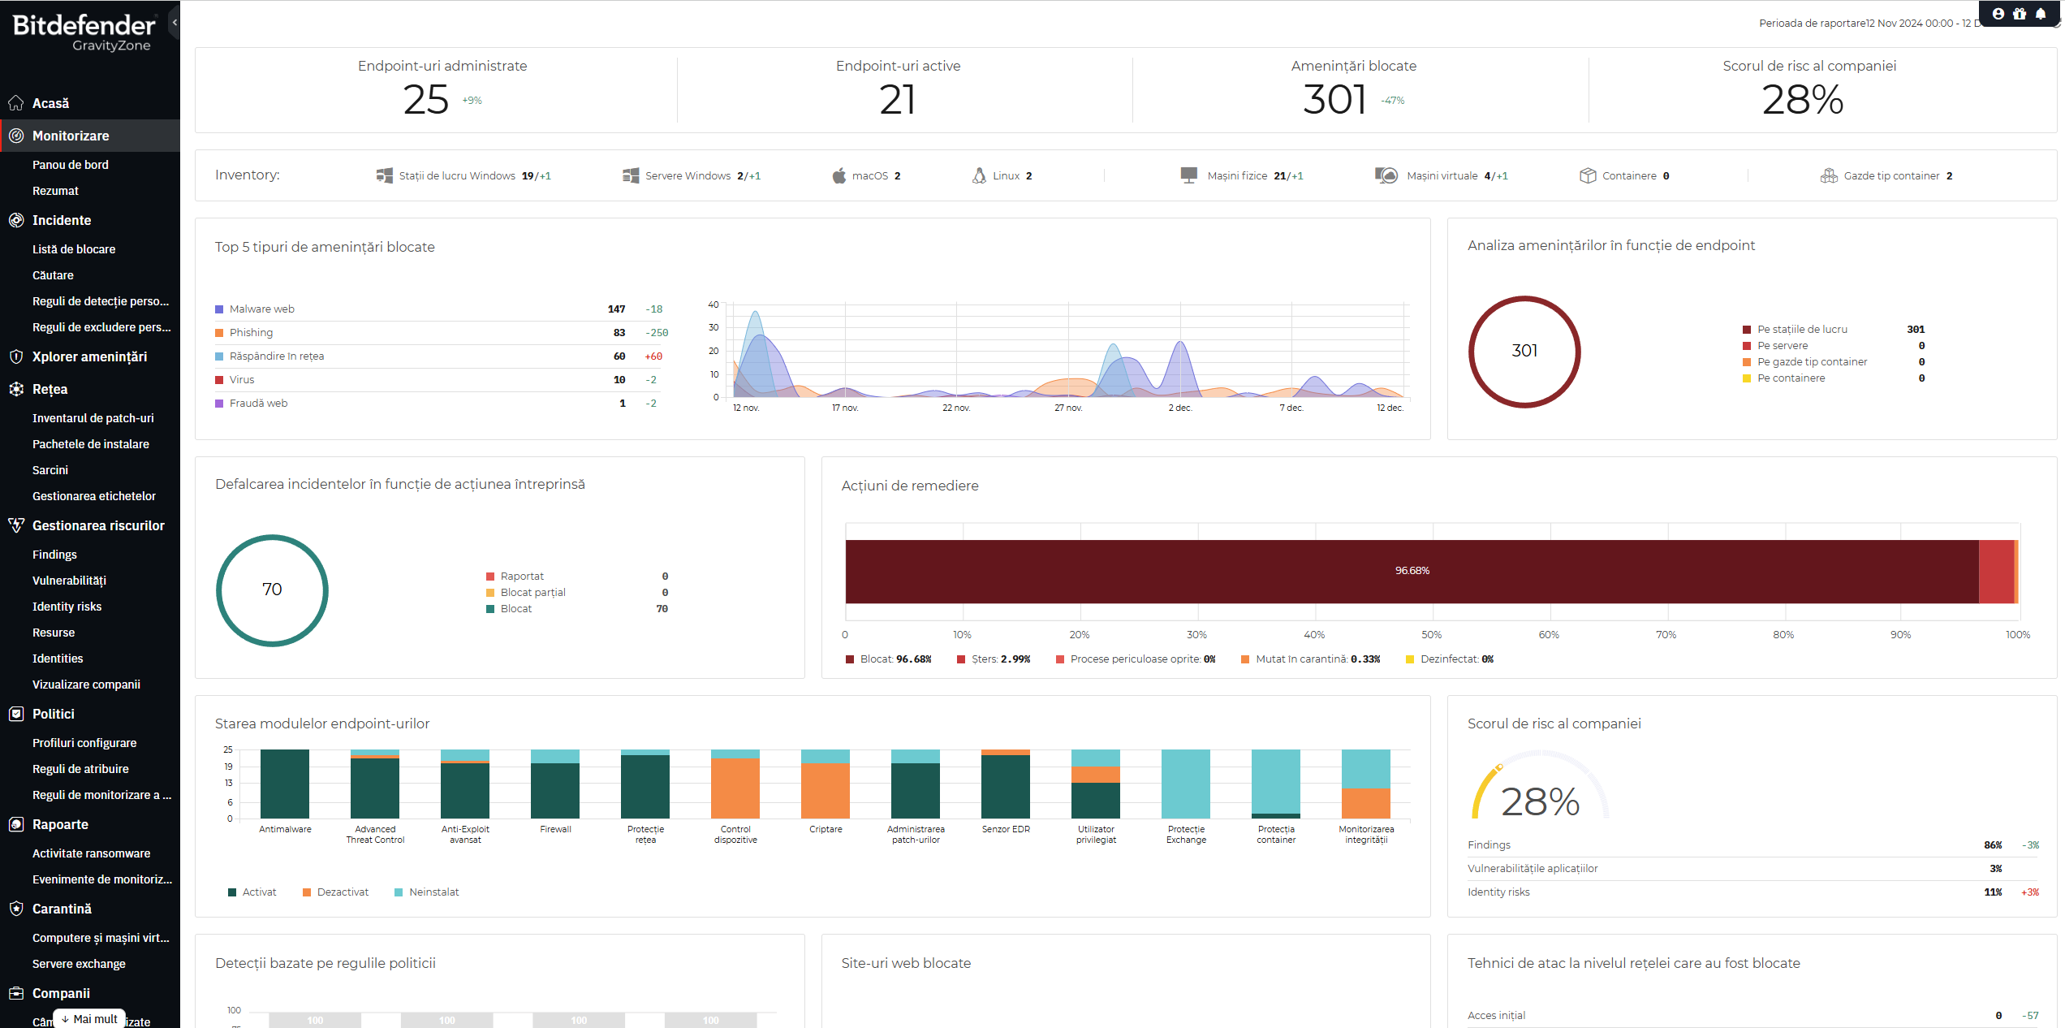The height and width of the screenshot is (1028, 2065).
Task: Open Panou de bord
Action: (71, 165)
